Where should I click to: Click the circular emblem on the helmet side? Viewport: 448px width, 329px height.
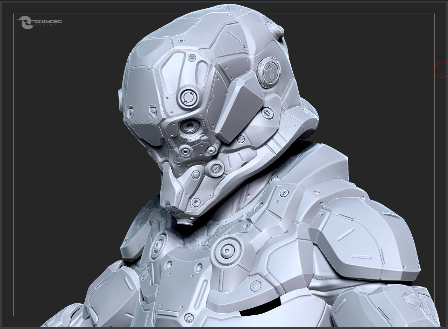click(270, 72)
